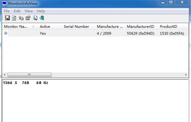Open the Help menu
The height and width of the screenshot is (122, 191).
tap(41, 11)
